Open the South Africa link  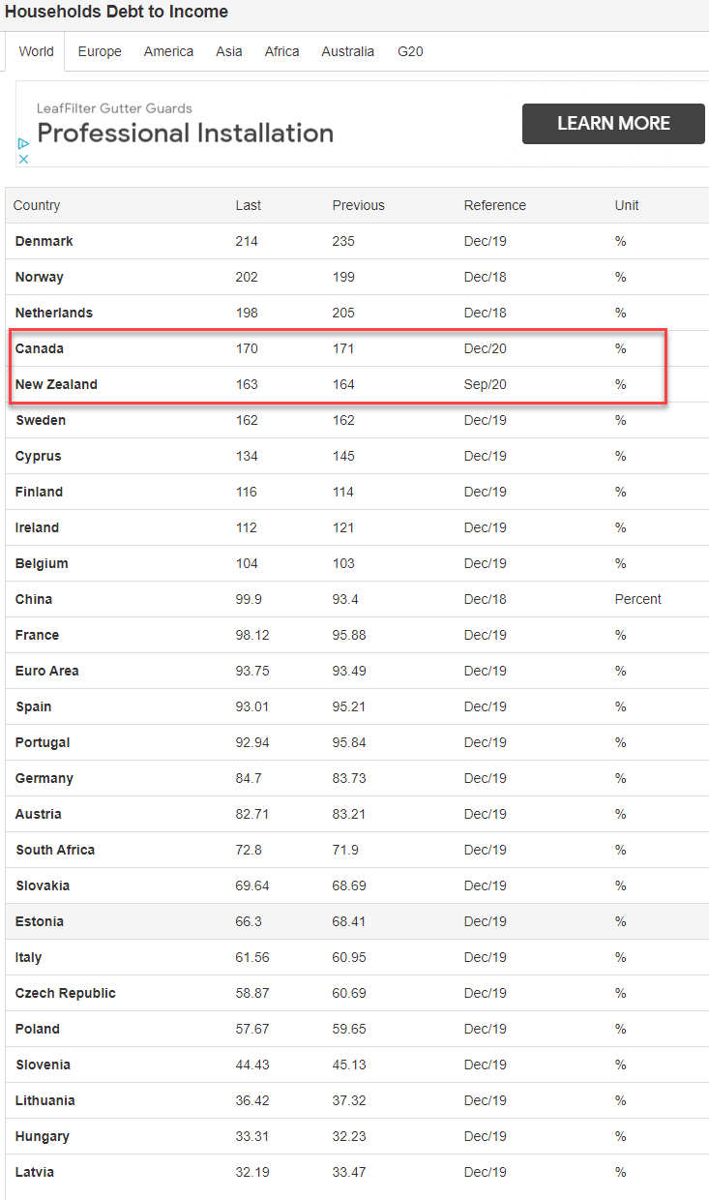(55, 850)
